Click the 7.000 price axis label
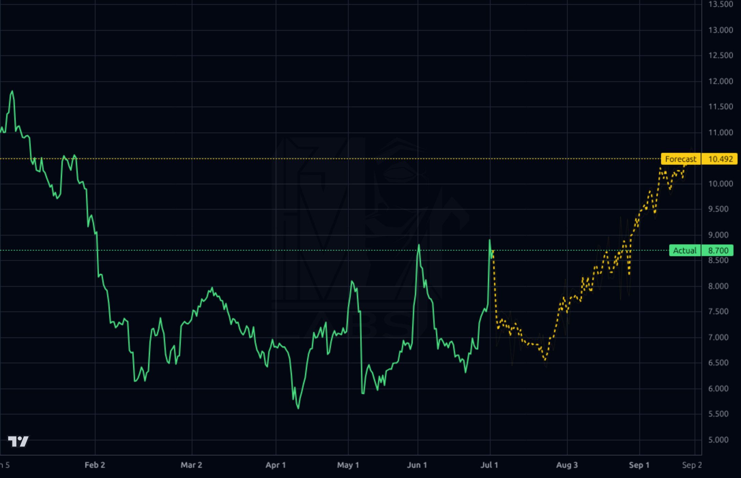Viewport: 741px width, 478px height. [718, 337]
